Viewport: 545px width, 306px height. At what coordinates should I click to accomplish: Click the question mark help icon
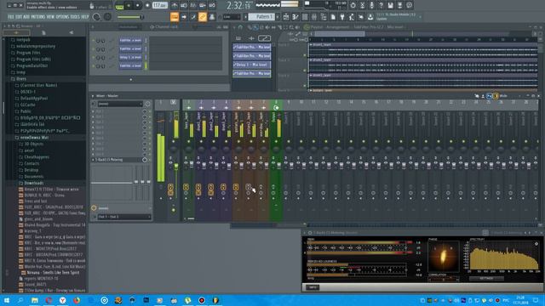[x=381, y=5]
